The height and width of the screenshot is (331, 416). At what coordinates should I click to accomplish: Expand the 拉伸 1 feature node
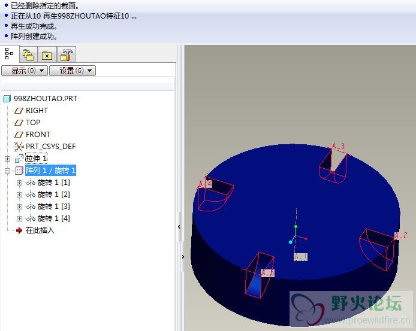tap(7, 159)
